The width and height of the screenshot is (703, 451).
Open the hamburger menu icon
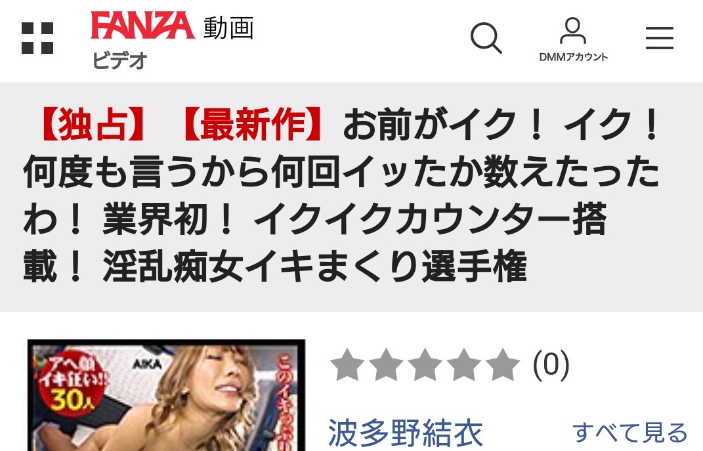(x=660, y=38)
